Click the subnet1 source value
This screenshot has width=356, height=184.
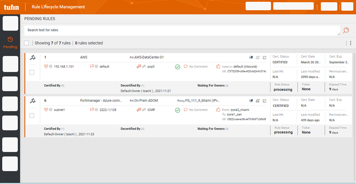(60, 110)
